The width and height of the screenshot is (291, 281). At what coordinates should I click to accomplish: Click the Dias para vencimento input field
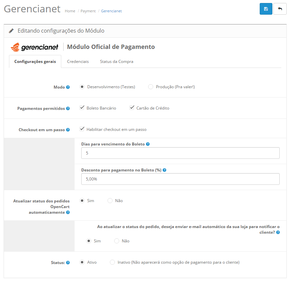180,153
